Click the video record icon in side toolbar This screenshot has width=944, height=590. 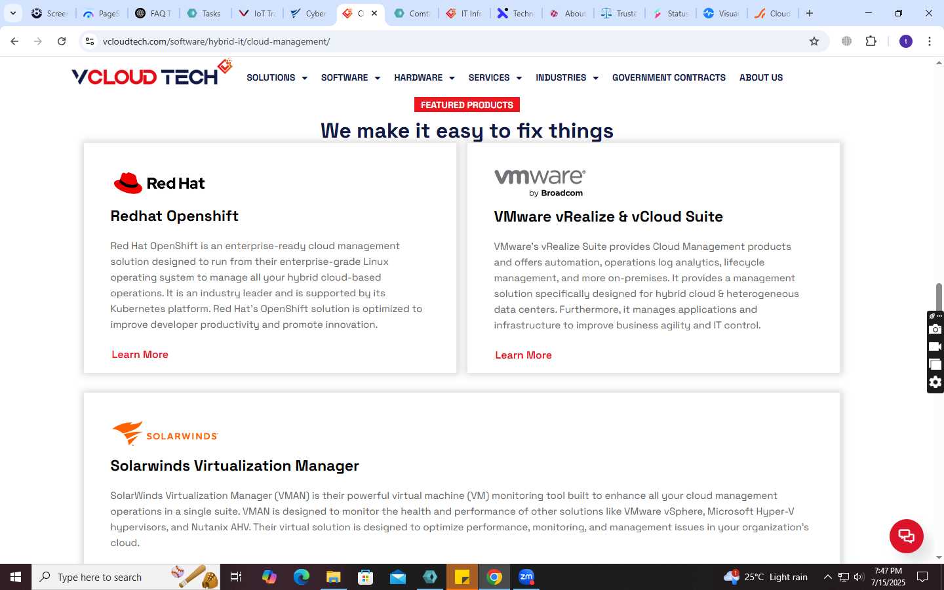click(935, 346)
